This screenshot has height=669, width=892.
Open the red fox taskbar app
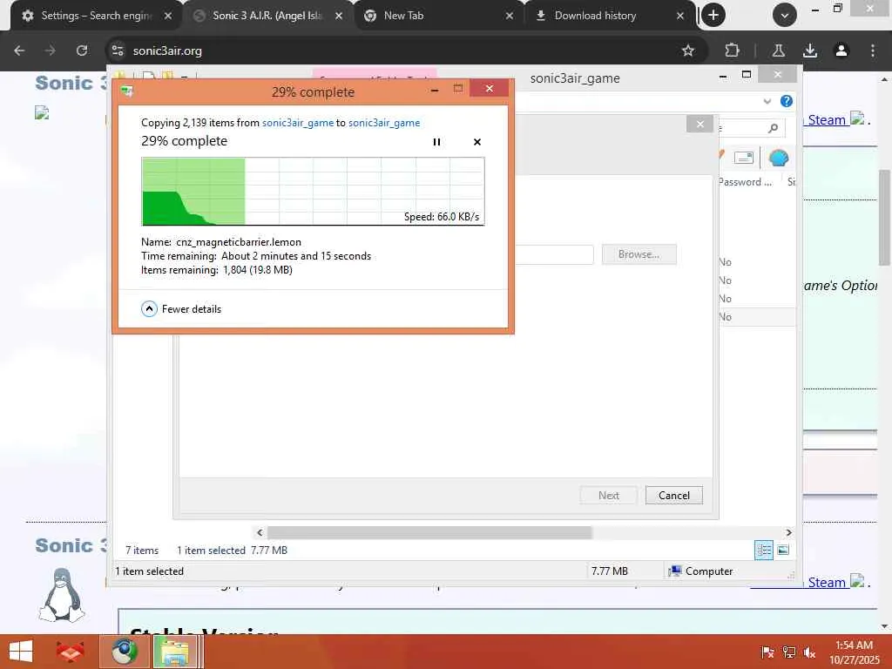(x=70, y=652)
